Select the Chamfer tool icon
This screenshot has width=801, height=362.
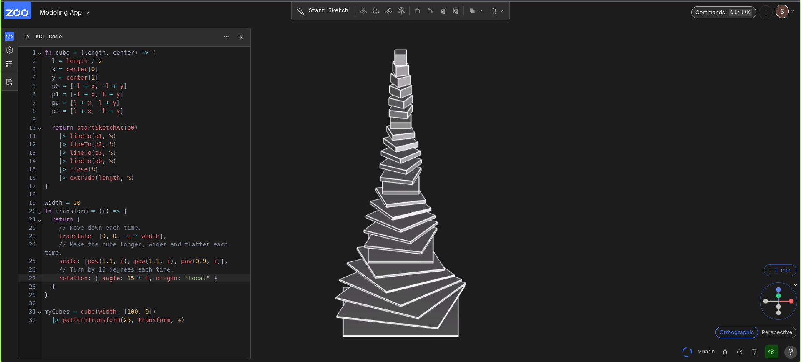click(x=430, y=11)
